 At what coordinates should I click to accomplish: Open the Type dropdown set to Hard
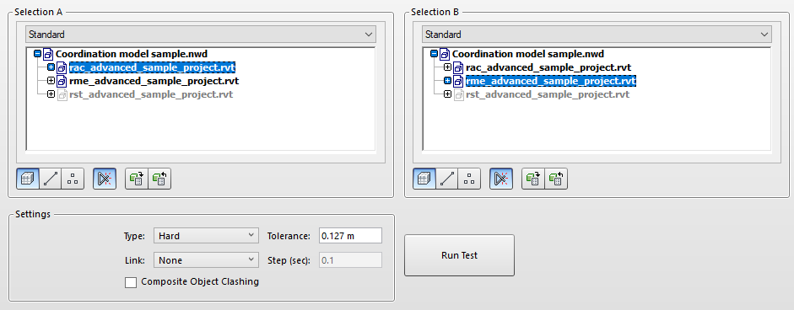(206, 236)
